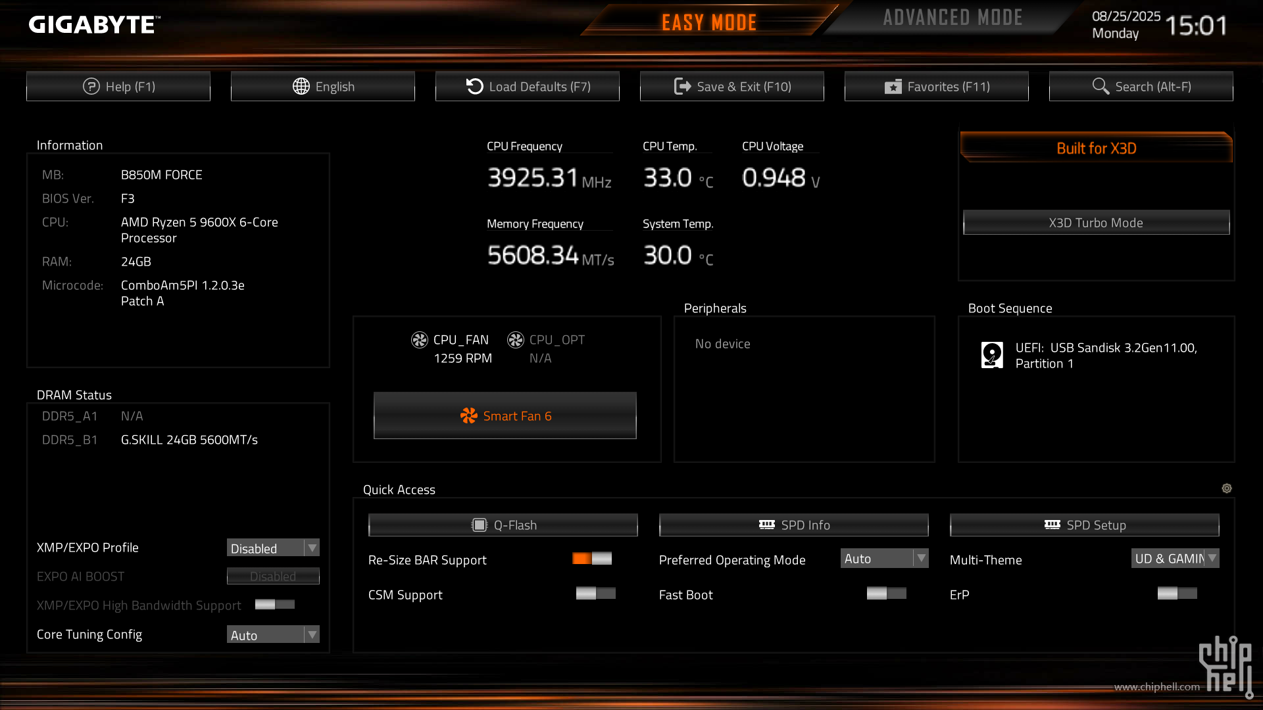Open the XMP/EXPO Profile dropdown
Screen dimensions: 1263x710
[x=273, y=548]
